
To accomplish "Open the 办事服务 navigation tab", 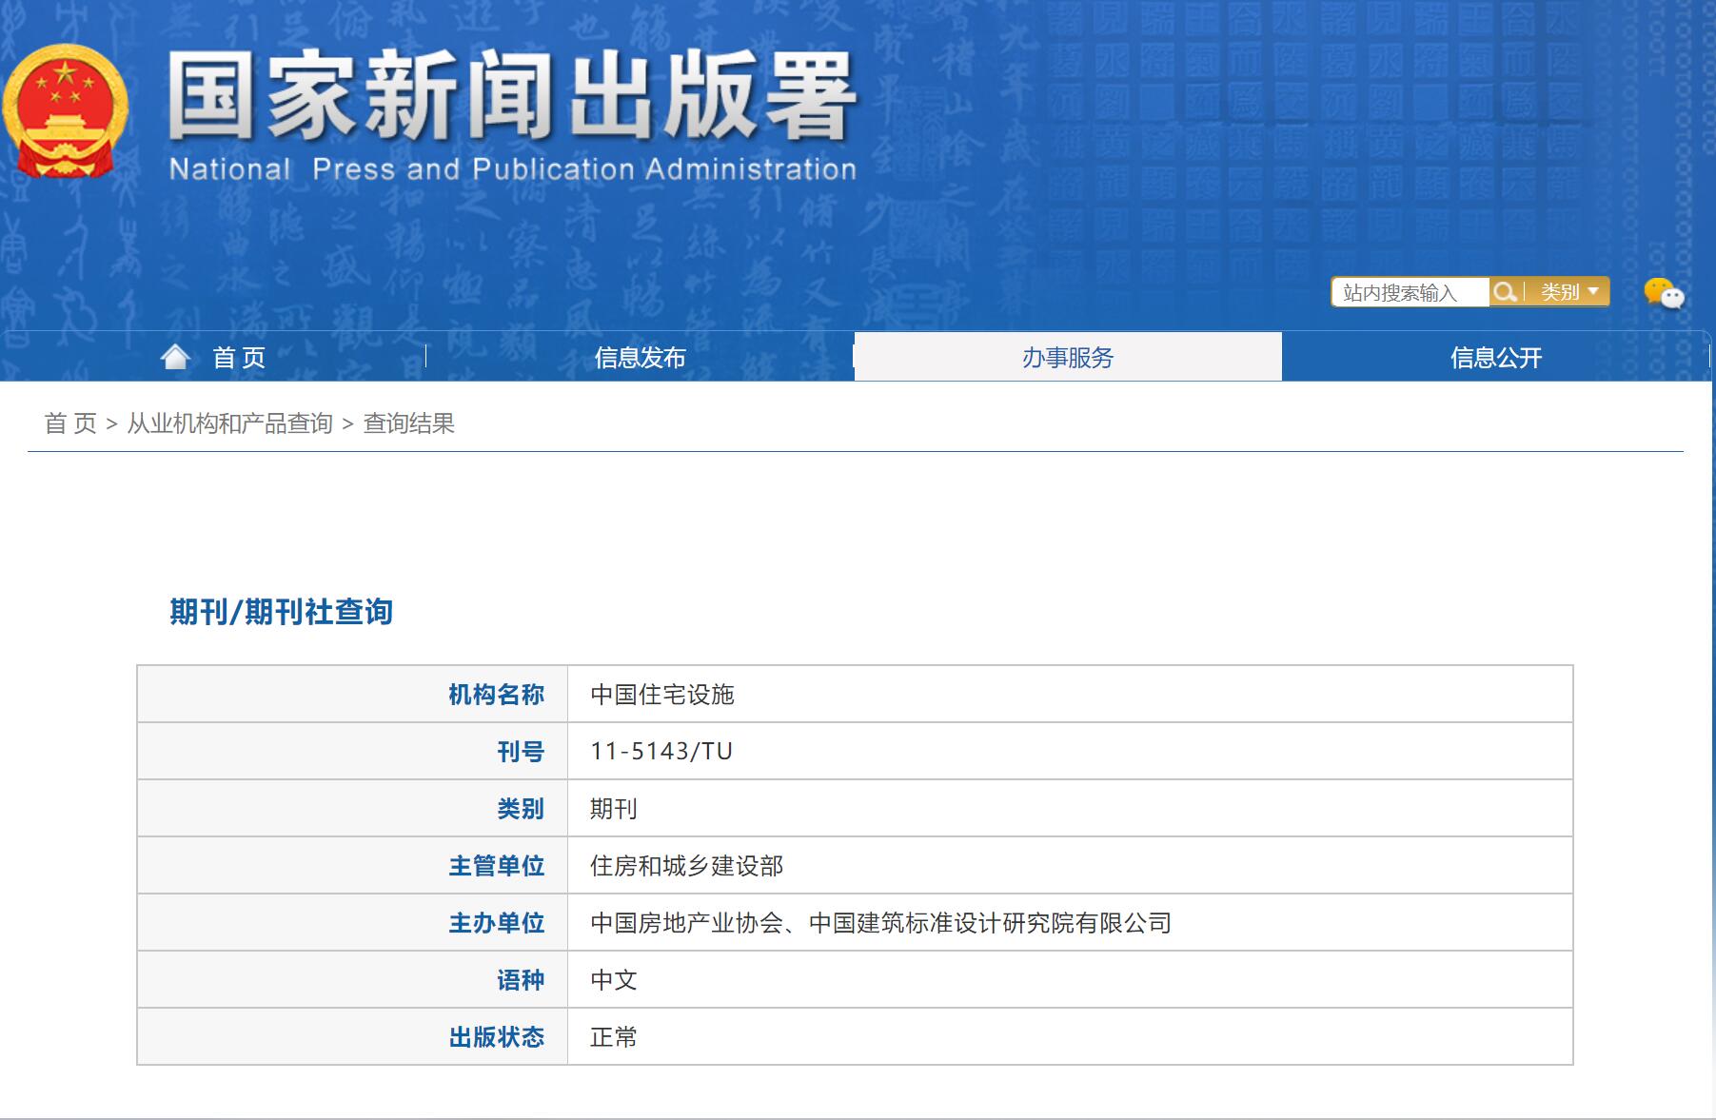I will coord(1067,358).
